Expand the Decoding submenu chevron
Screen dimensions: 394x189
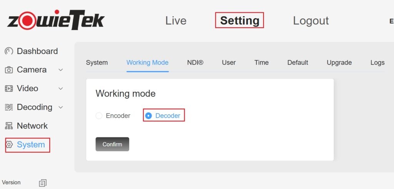(60, 107)
